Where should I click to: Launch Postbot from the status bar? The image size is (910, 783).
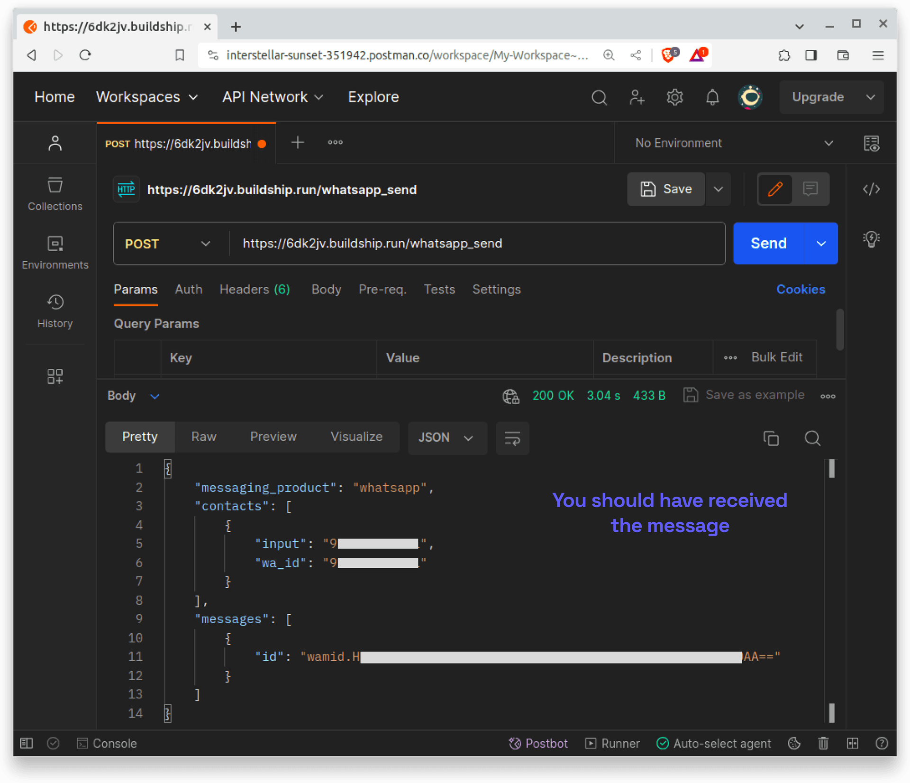[538, 743]
